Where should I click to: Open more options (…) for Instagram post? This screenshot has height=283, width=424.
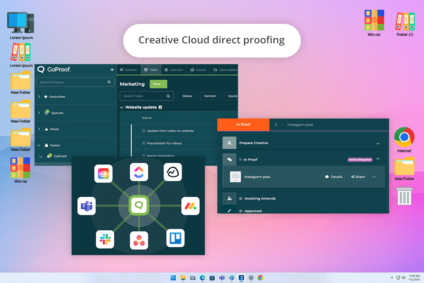374,177
